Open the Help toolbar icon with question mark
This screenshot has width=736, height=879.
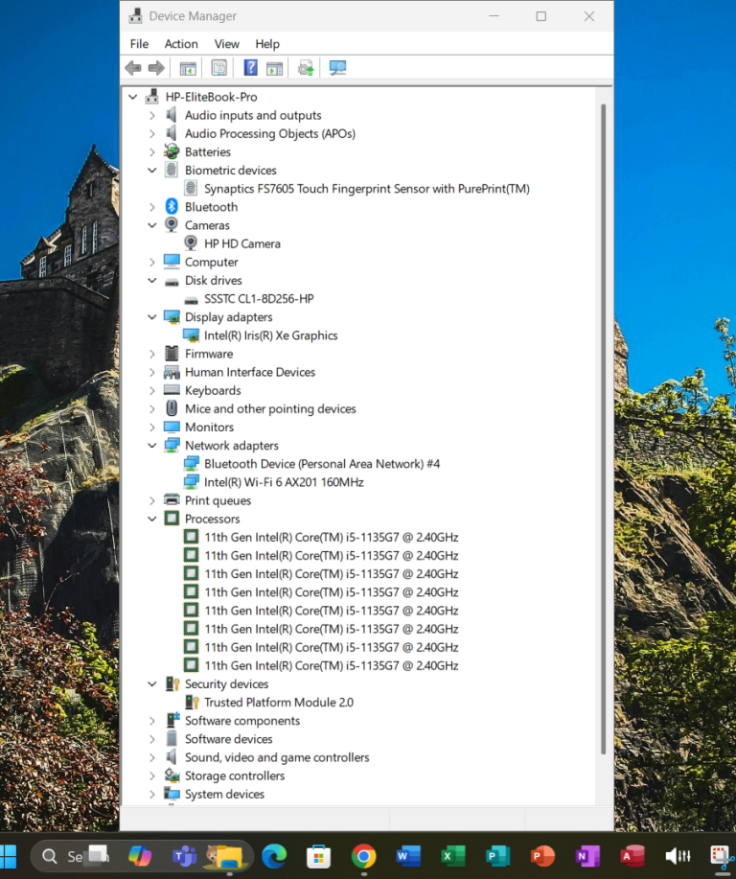click(250, 68)
